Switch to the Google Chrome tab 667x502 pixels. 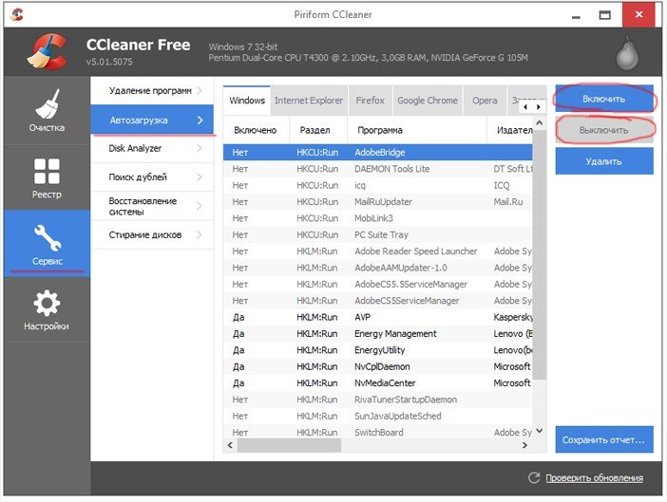(427, 101)
